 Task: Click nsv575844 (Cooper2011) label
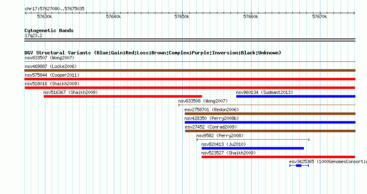coord(52,75)
